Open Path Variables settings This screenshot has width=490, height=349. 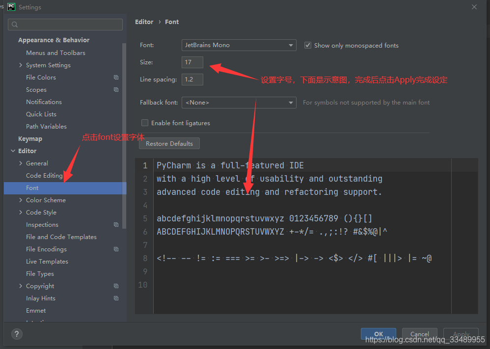[x=46, y=127]
